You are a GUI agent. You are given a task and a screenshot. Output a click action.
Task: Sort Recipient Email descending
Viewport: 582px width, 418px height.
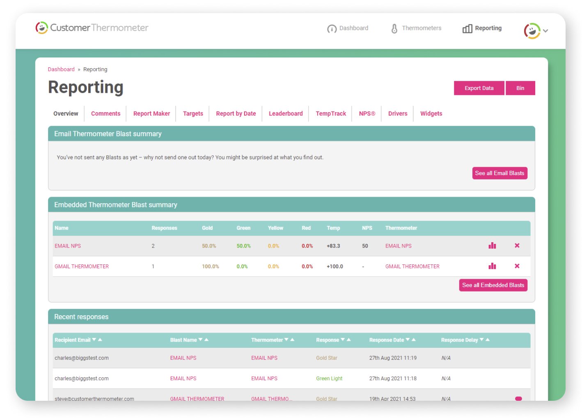[x=94, y=340]
